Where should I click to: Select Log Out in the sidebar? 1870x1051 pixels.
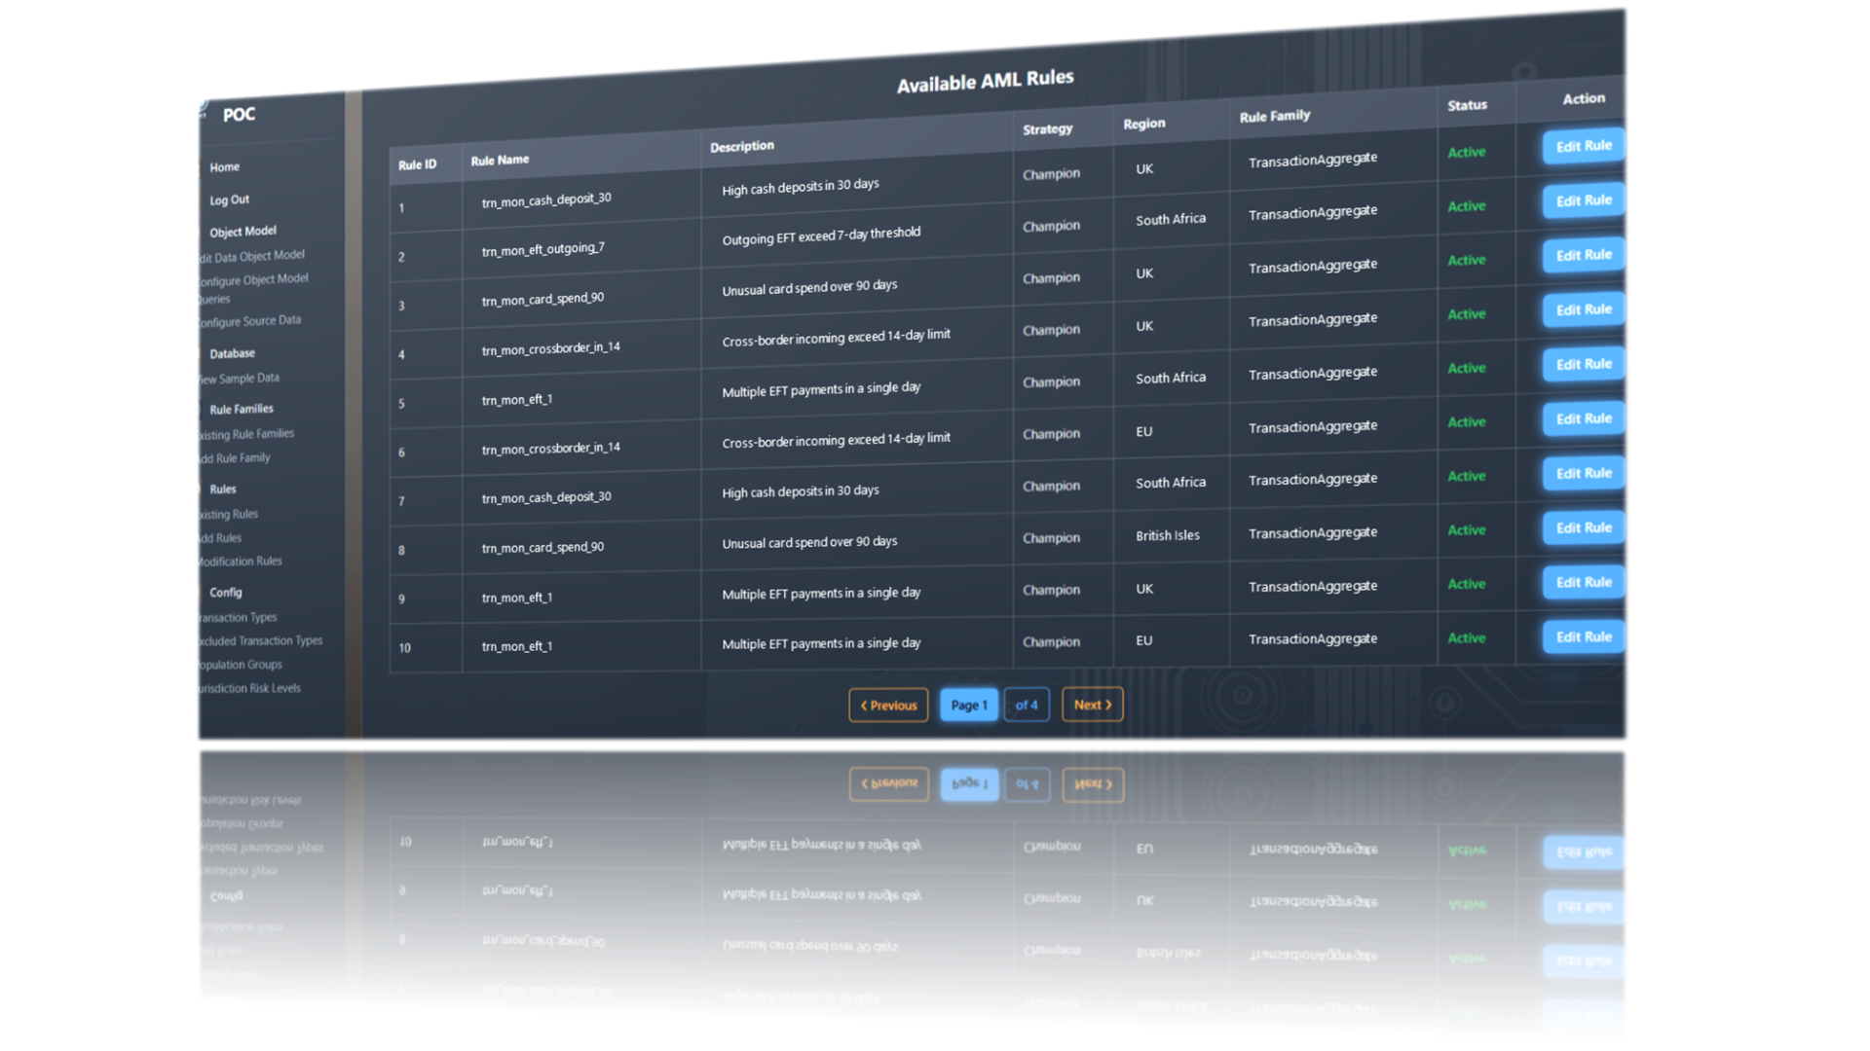point(229,199)
